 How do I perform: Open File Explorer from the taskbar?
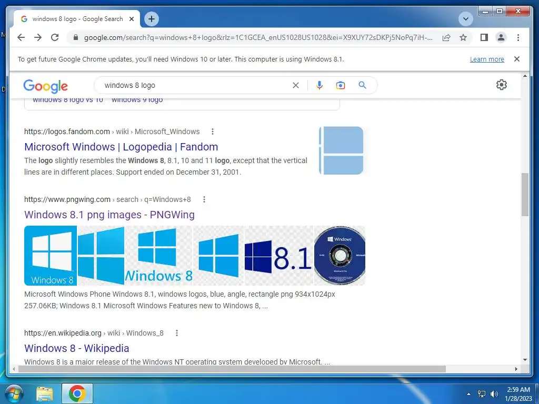pyautogui.click(x=45, y=393)
